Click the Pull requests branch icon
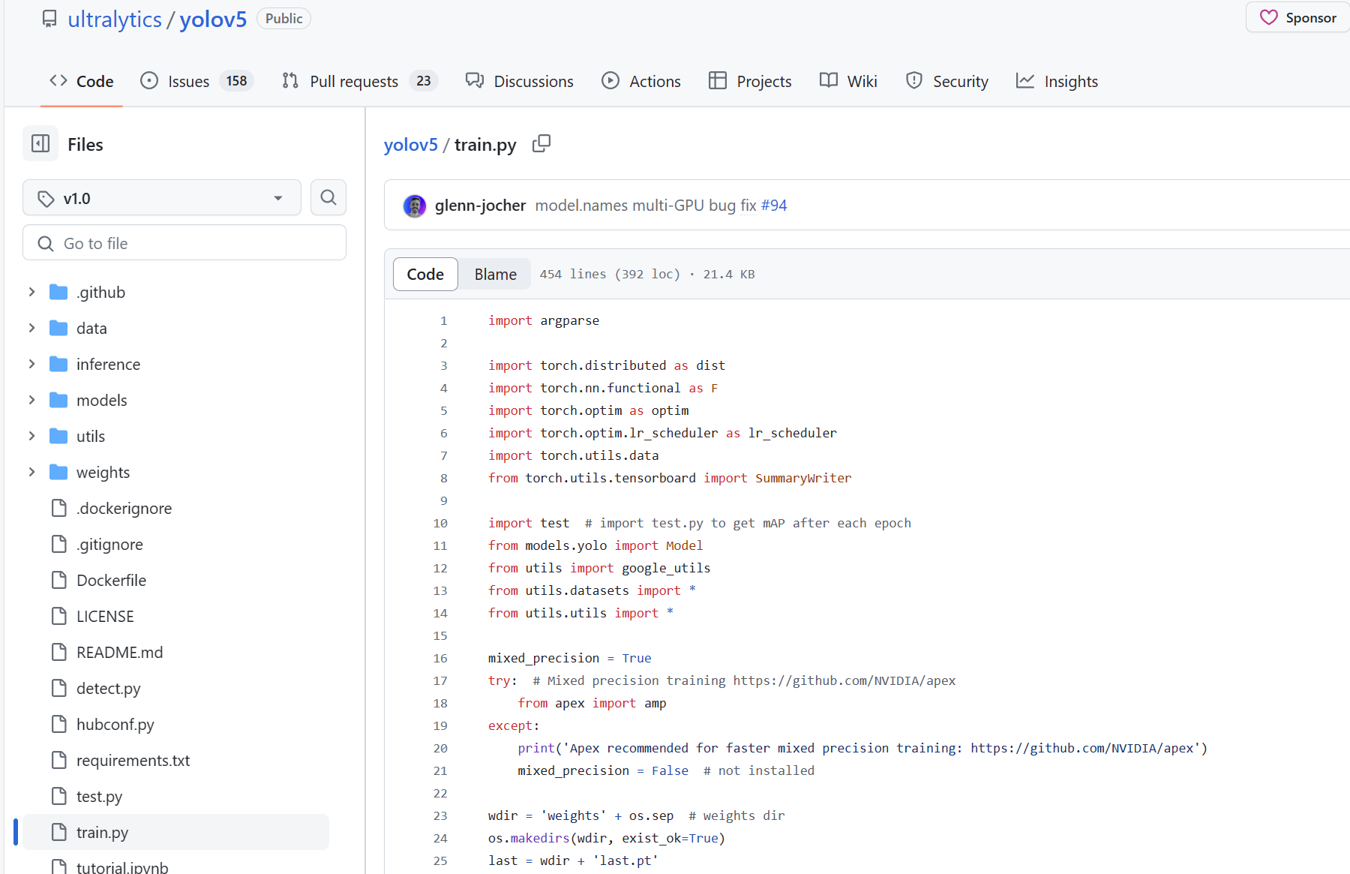 (x=290, y=80)
